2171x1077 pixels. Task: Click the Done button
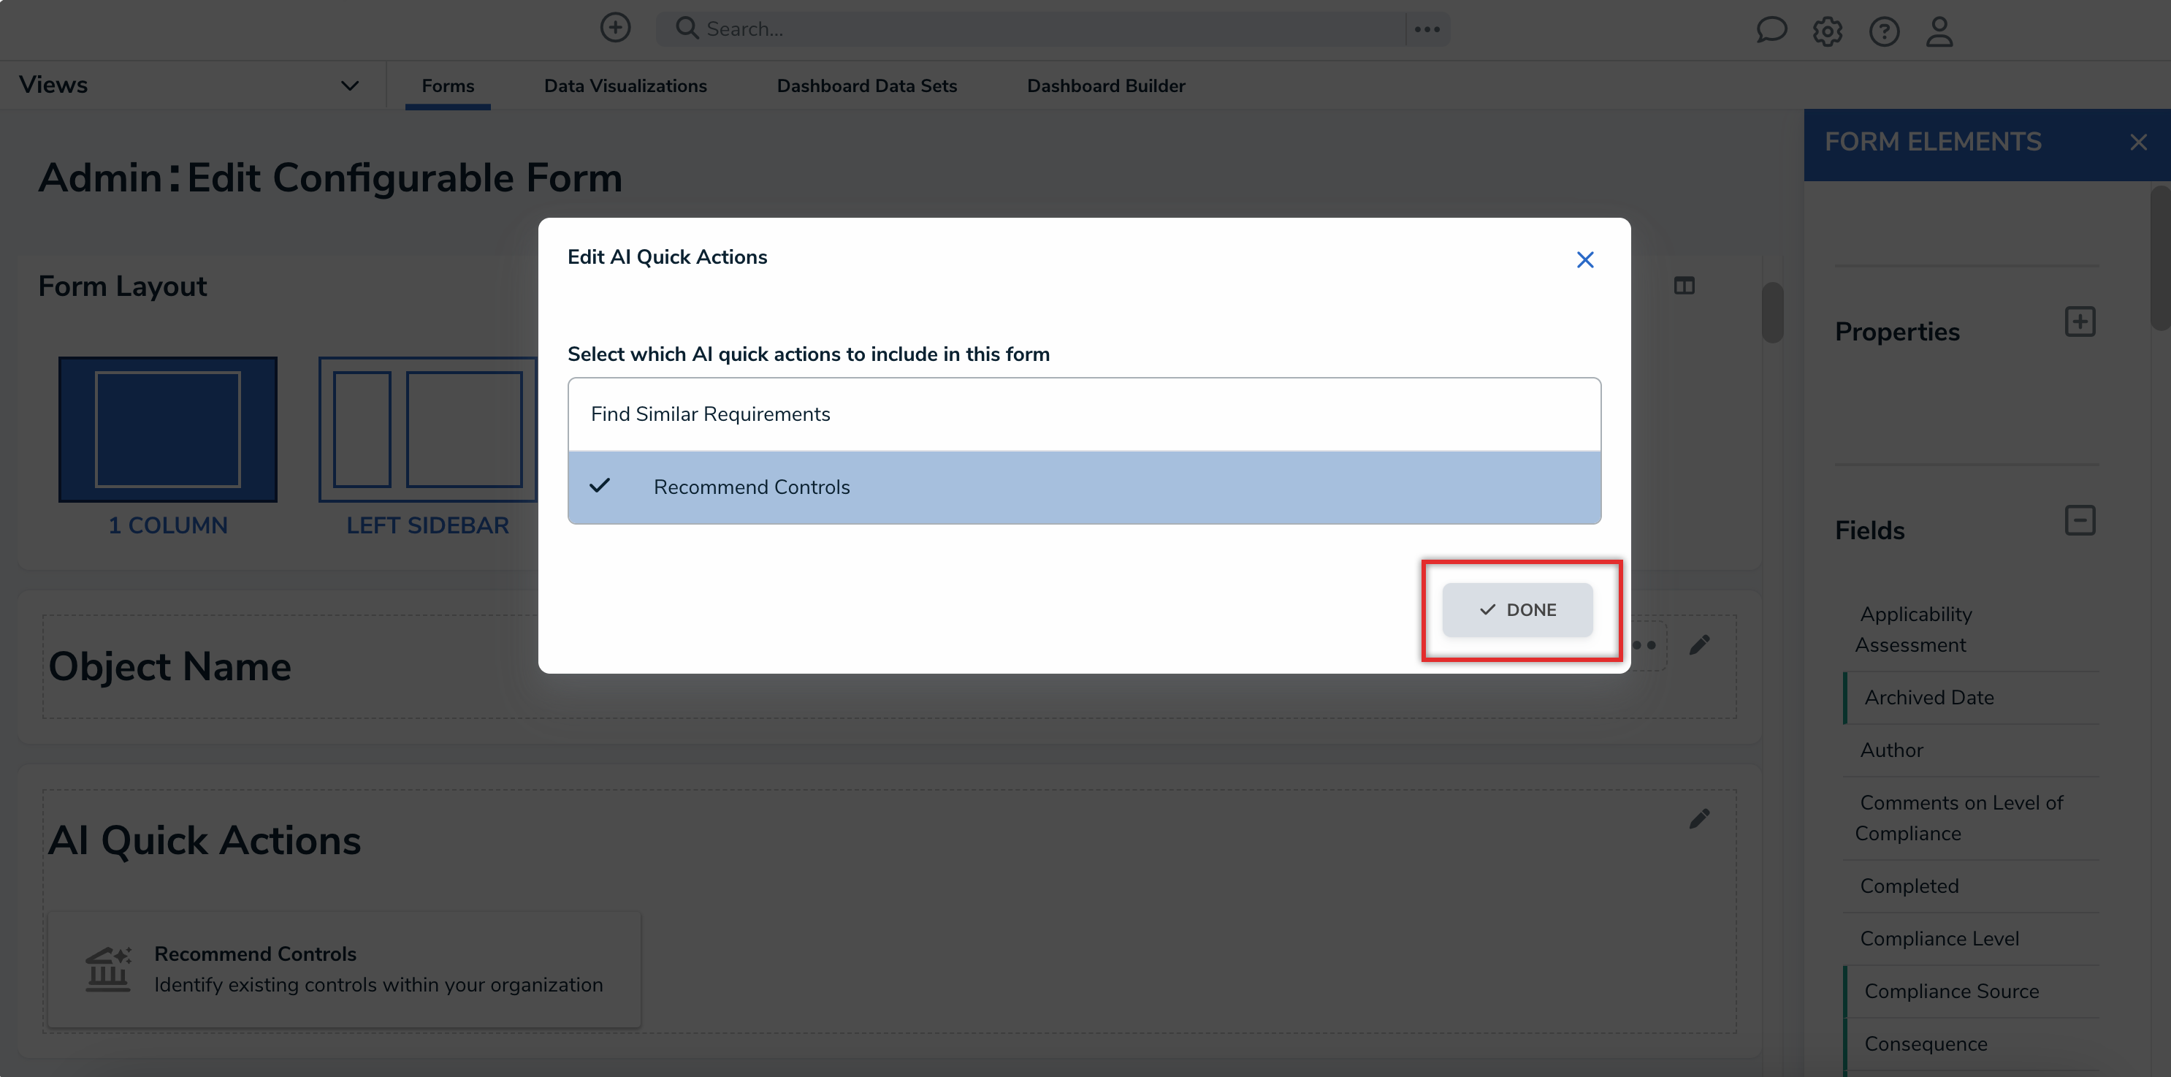click(x=1517, y=609)
